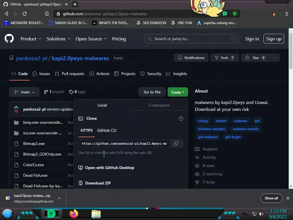The image size is (293, 220).
Task: Click the Pricing link
Action: tap(119, 39)
